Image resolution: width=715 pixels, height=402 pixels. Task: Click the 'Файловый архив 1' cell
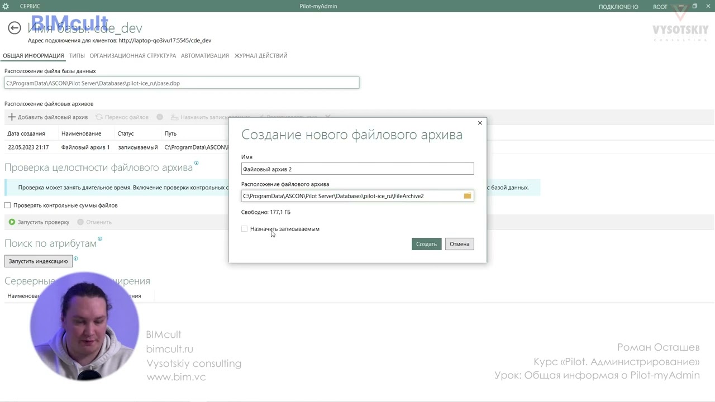coord(85,147)
